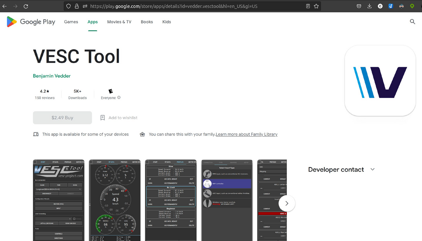The image size is (422, 241).
Task: Click the devices availability icon
Action: (36, 134)
